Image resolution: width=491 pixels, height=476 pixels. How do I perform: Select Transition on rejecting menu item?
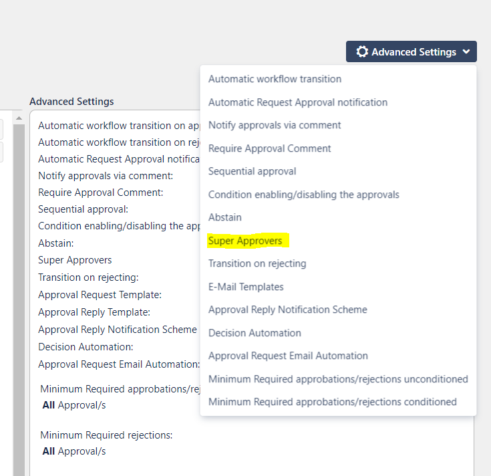pos(257,263)
